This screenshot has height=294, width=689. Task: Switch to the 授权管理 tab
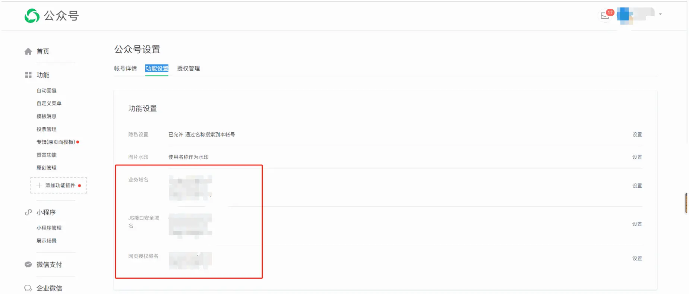tap(188, 69)
